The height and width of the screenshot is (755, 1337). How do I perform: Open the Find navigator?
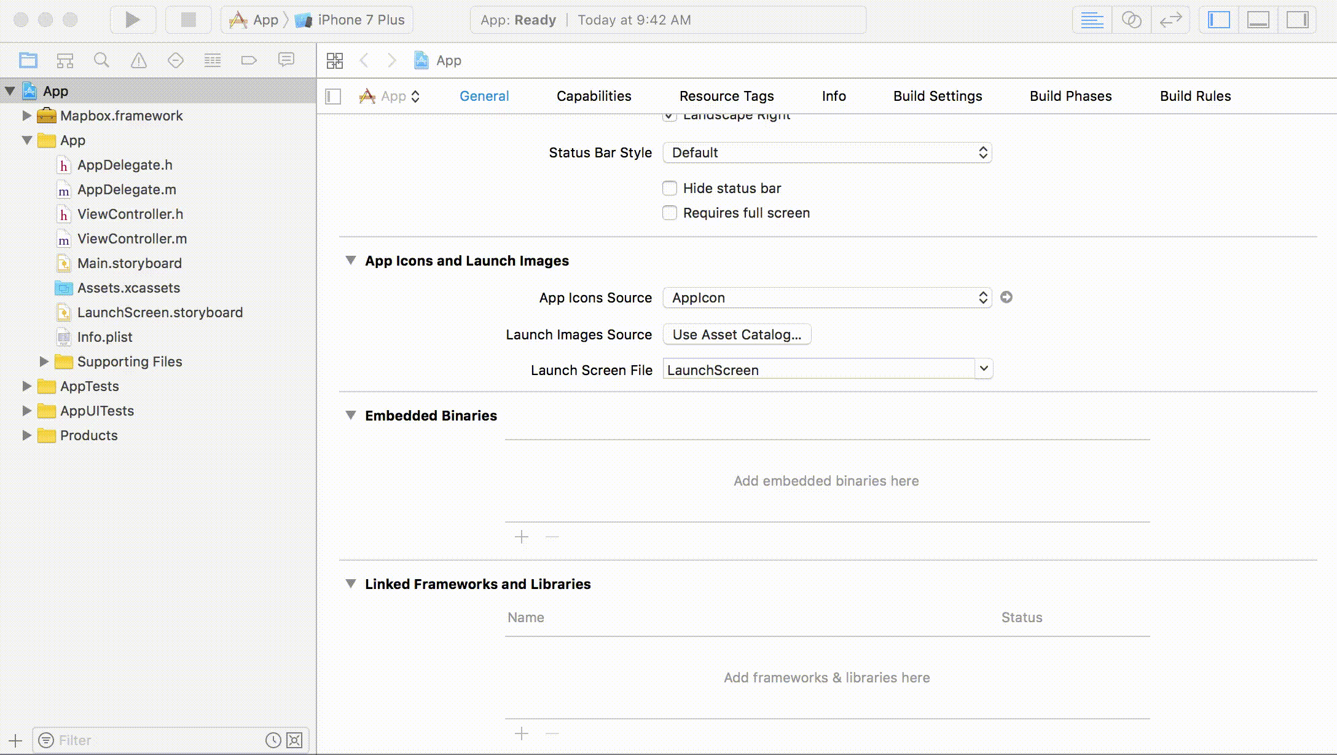click(101, 60)
